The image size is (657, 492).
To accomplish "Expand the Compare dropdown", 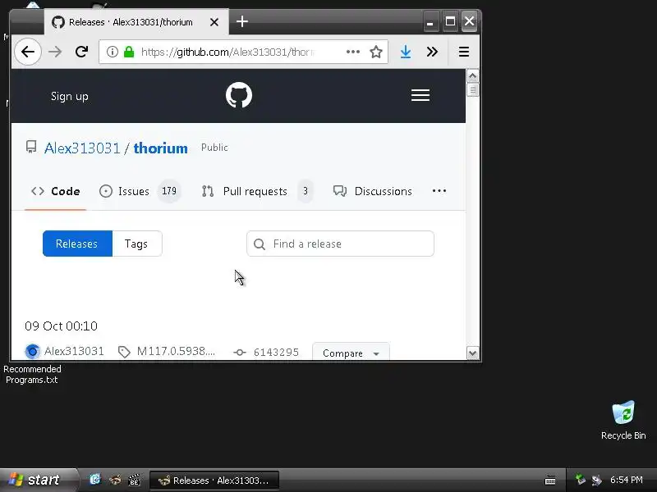I will pos(351,353).
